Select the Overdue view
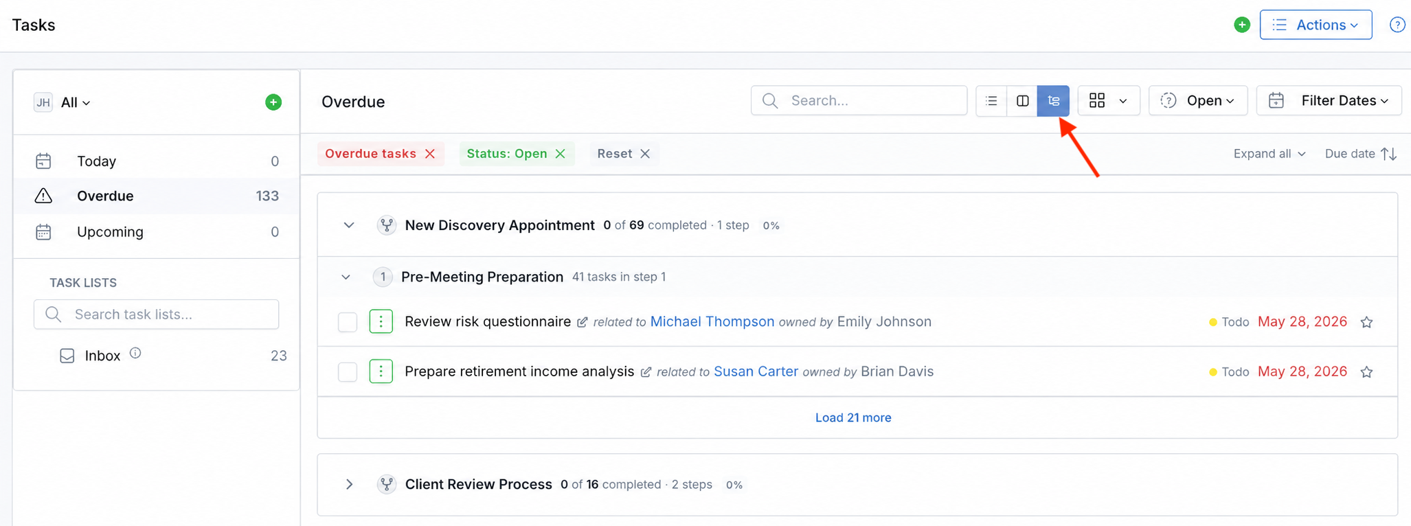Viewport: 1411px width, 526px height. pyautogui.click(x=157, y=196)
